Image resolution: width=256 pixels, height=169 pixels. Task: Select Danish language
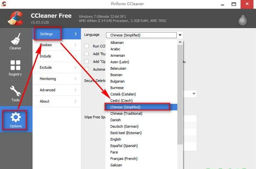pyautogui.click(x=141, y=120)
